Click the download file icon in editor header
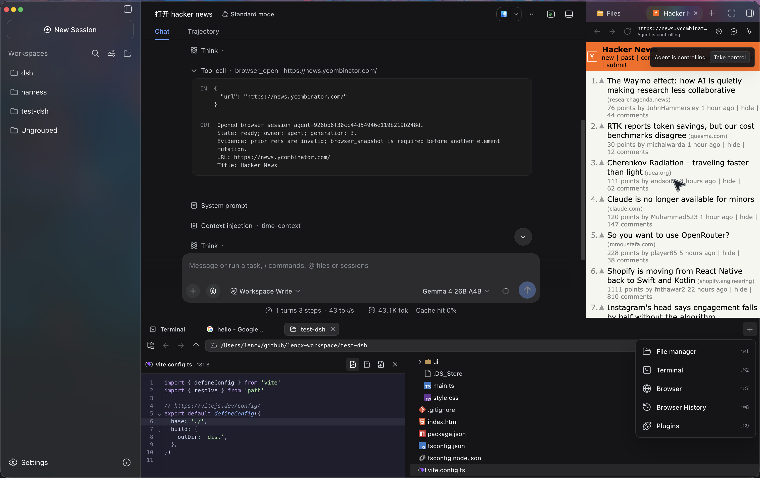 pyautogui.click(x=367, y=365)
